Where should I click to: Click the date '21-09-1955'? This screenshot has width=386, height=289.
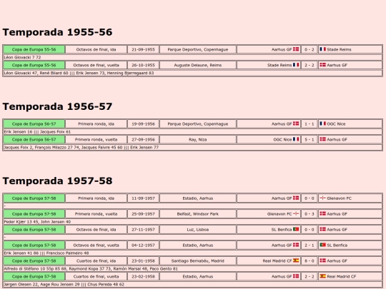pyautogui.click(x=143, y=49)
